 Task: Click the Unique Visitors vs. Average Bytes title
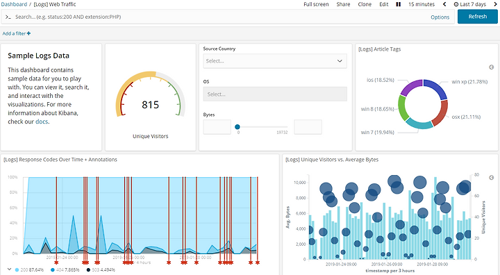332,160
